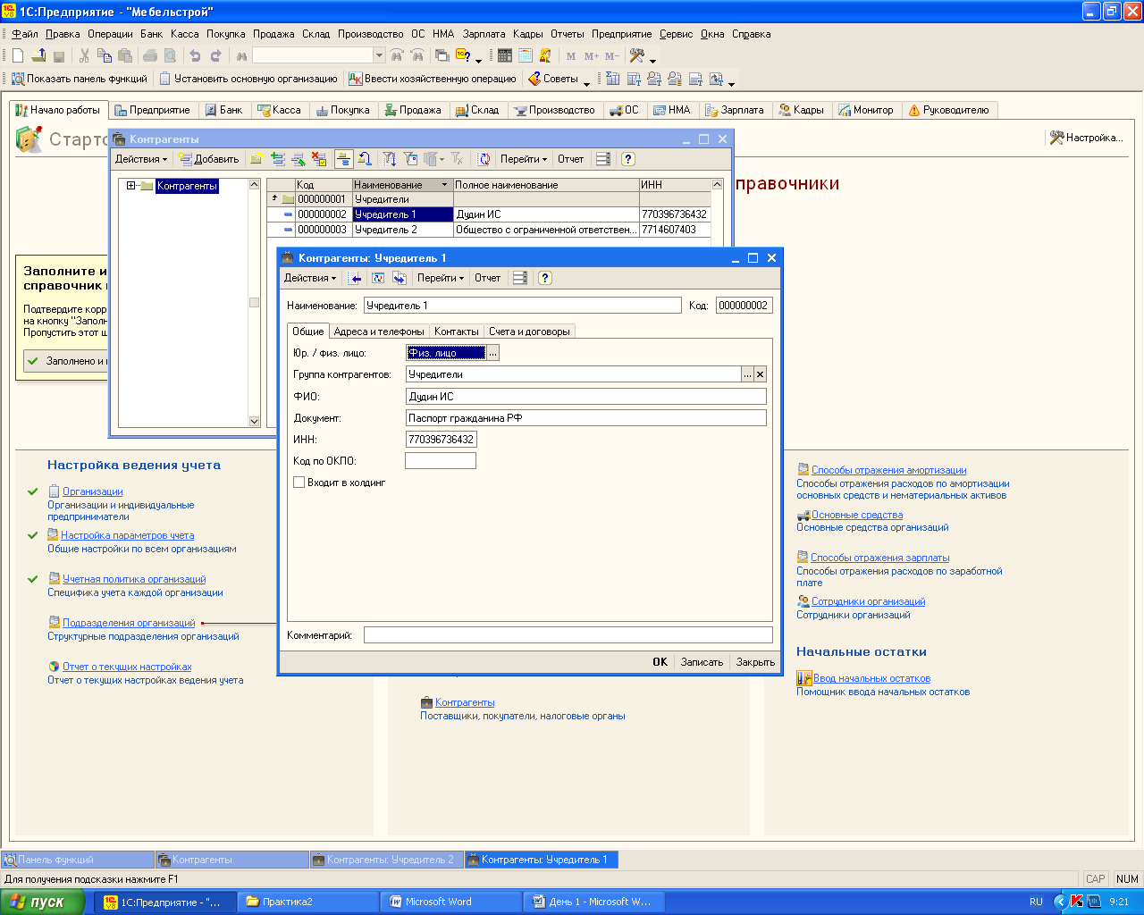Screen dimensions: 1144x915
Task: Click the 'Наименование' column sort arrow
Action: pyautogui.click(x=445, y=185)
